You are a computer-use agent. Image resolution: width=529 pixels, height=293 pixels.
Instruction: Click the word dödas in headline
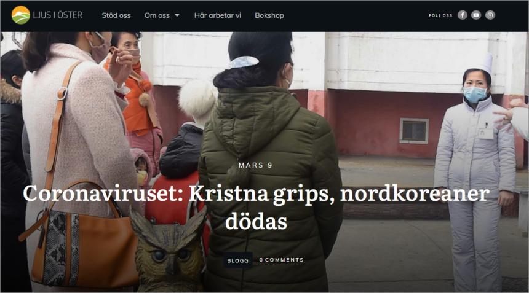[256, 222]
